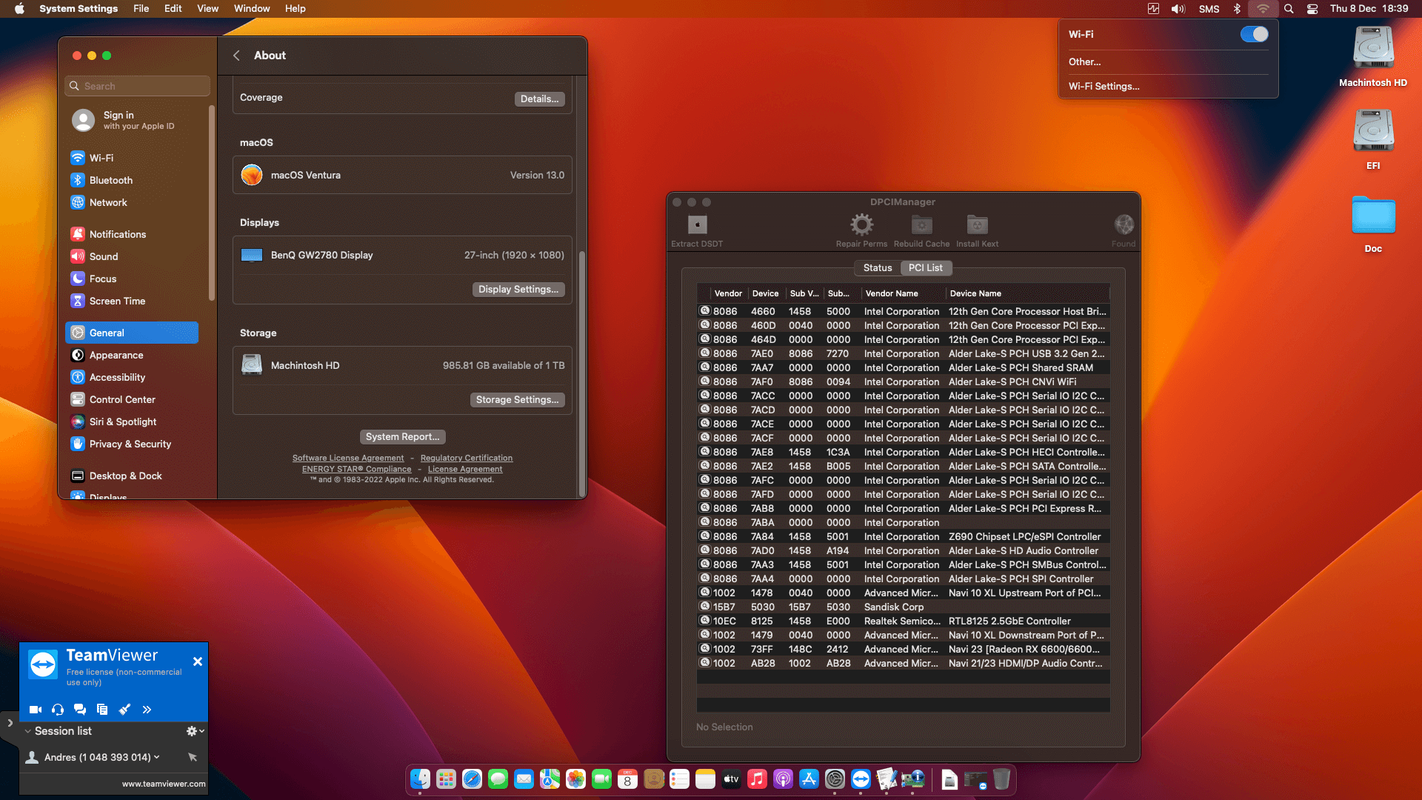Open Trash in the Dock

tap(1001, 779)
